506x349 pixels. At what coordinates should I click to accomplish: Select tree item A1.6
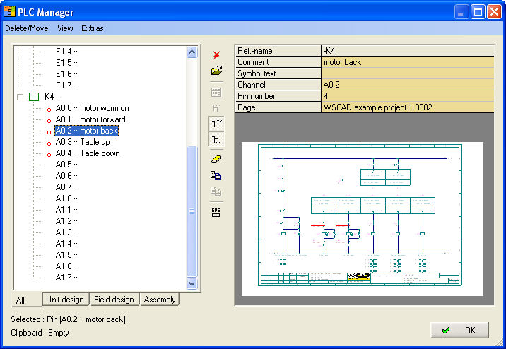[66, 266]
